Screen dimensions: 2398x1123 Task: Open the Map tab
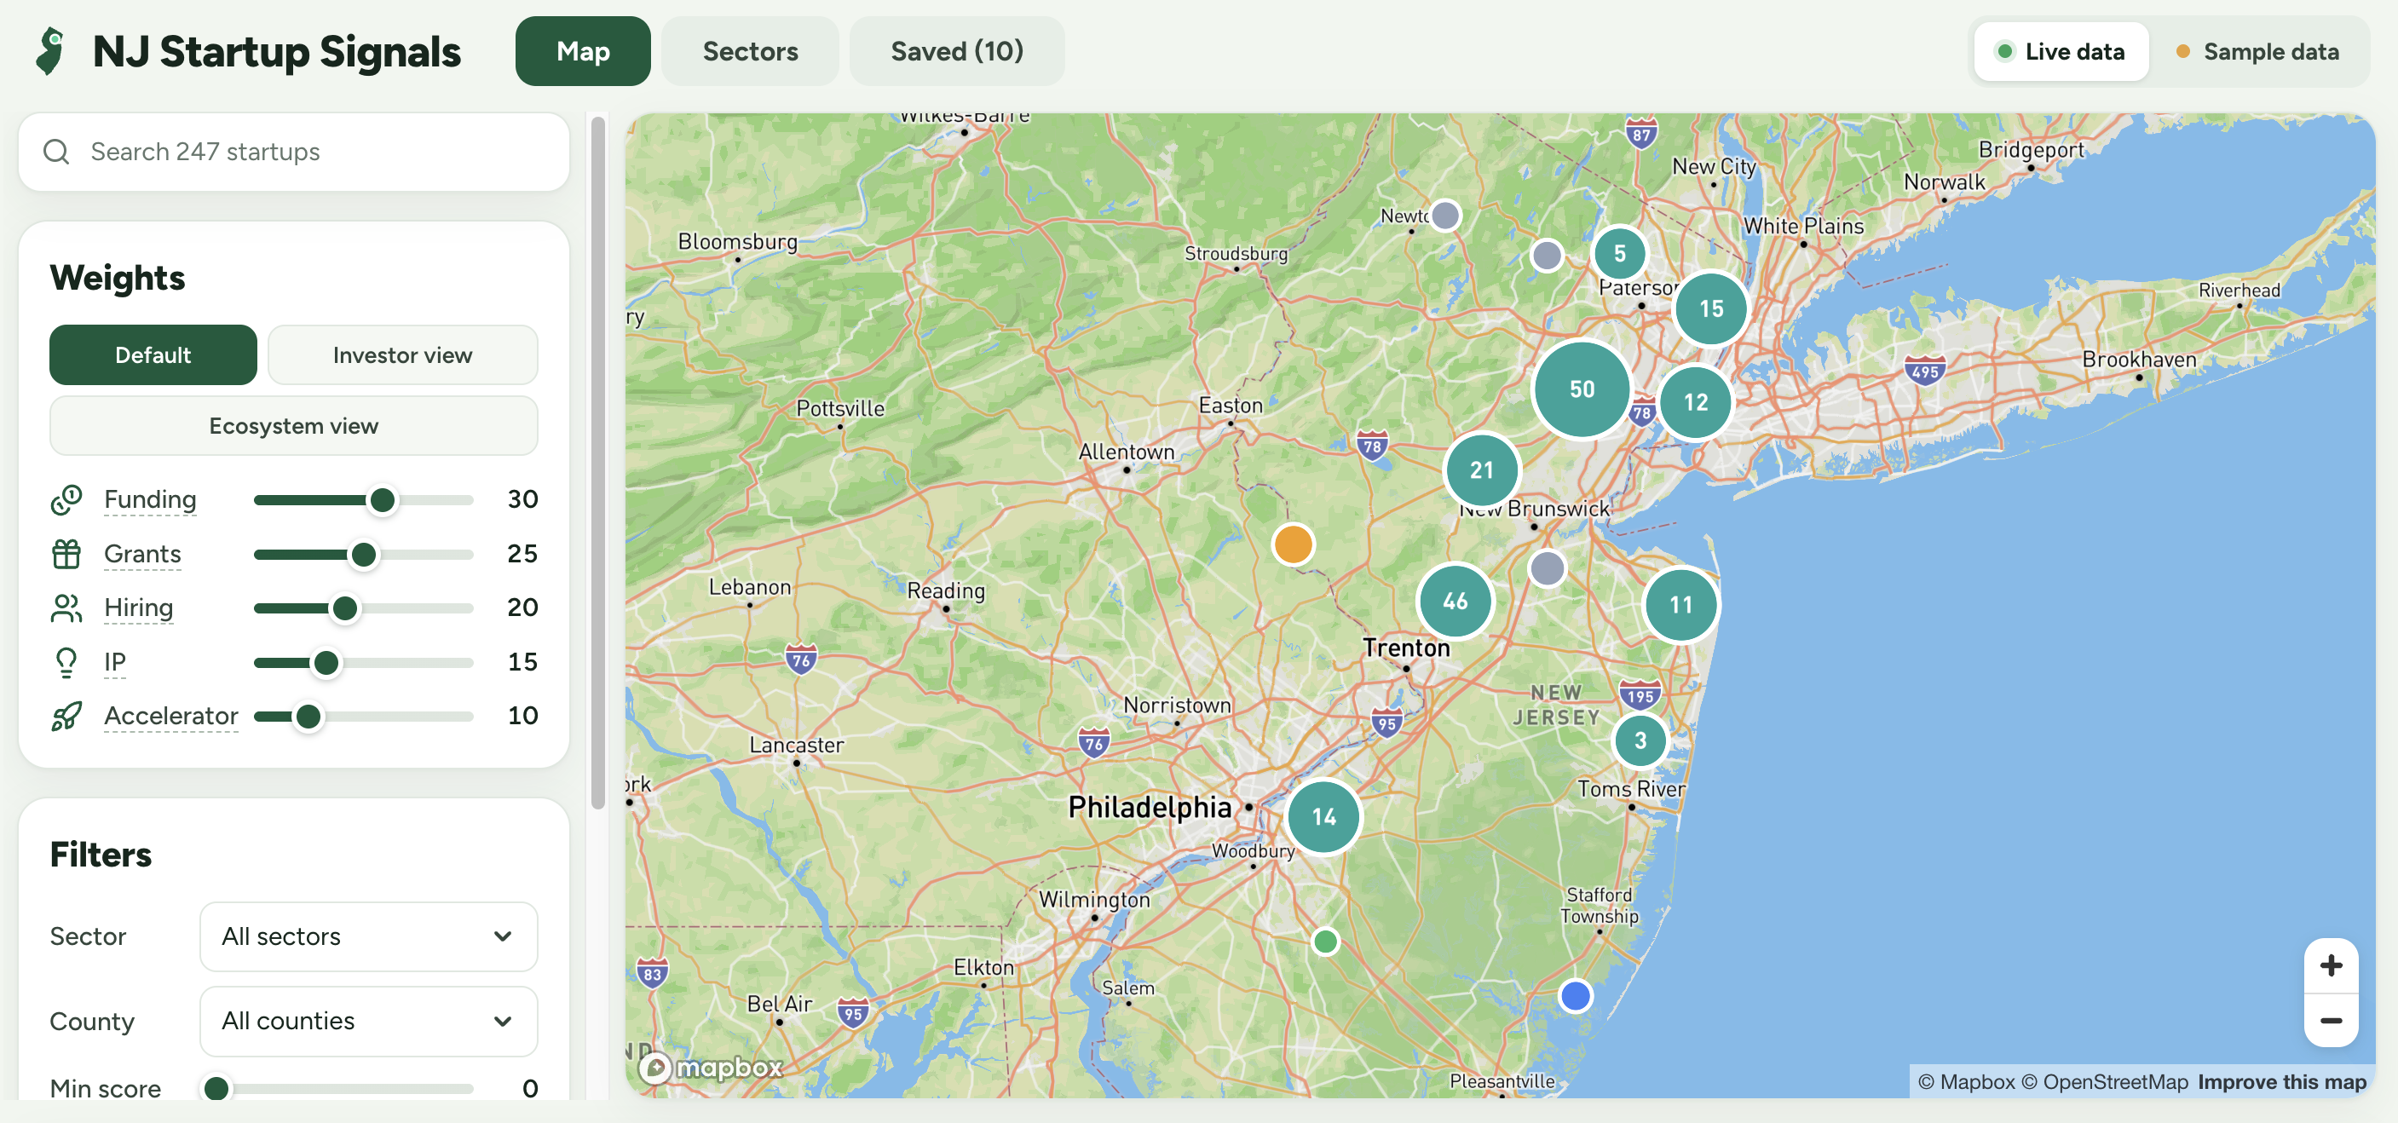pyautogui.click(x=583, y=51)
